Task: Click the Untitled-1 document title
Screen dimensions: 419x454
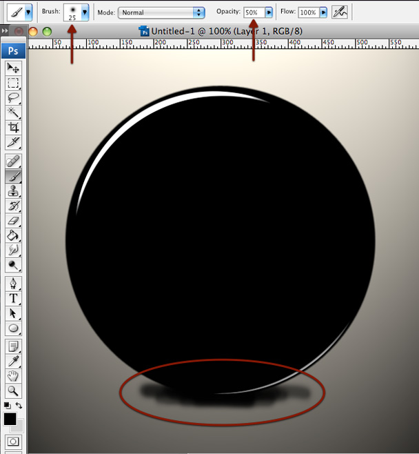Action: point(227,31)
